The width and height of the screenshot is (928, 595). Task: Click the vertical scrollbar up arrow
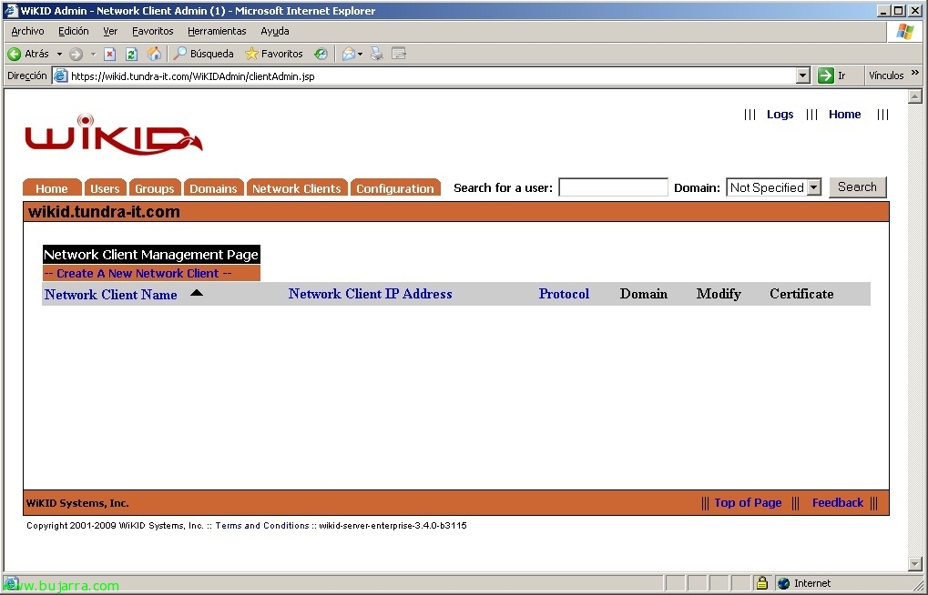coord(915,96)
